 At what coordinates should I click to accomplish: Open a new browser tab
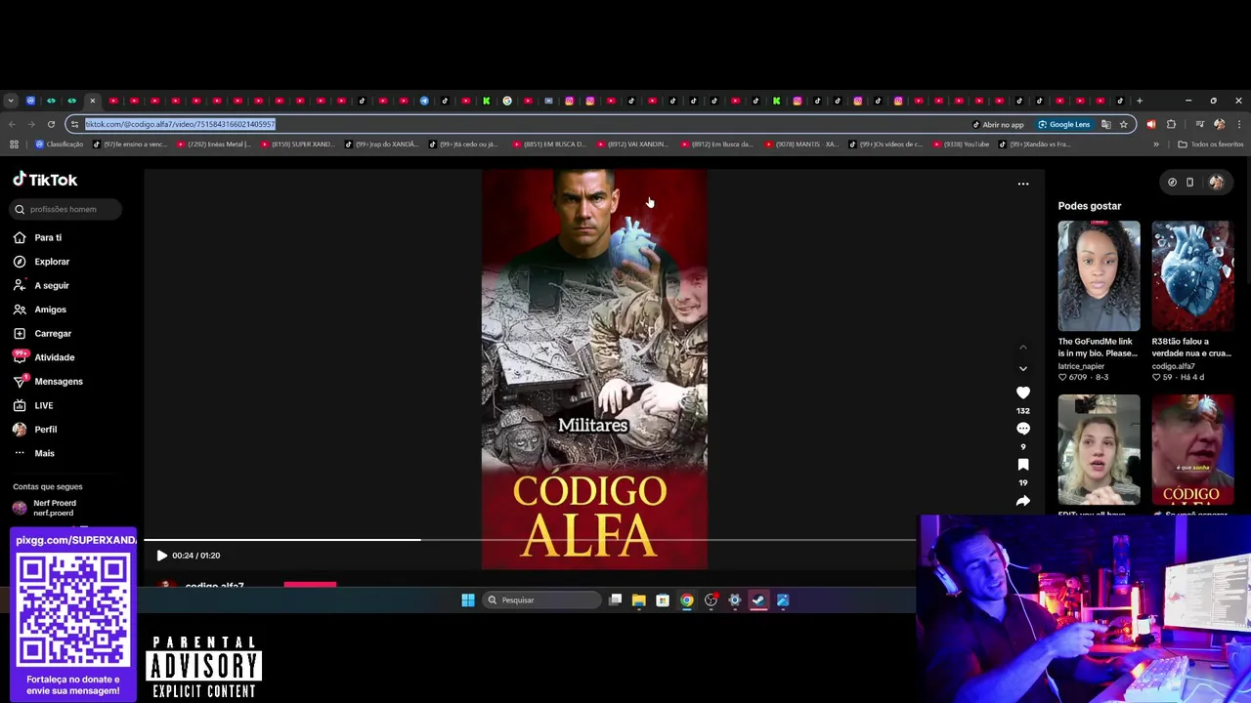click(1139, 101)
